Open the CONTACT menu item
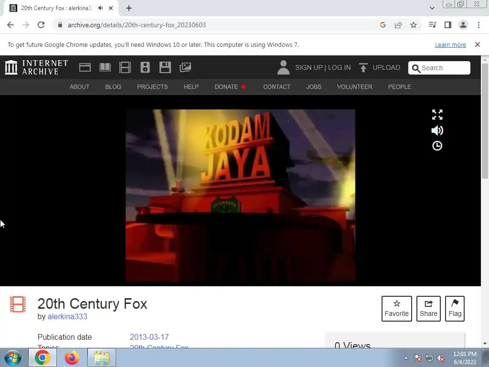Screen dimensions: 489x367 tap(276, 87)
